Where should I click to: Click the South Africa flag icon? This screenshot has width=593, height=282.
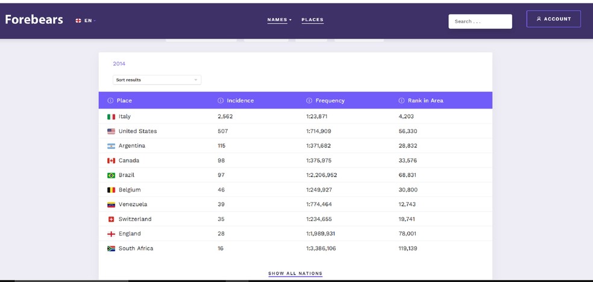pos(111,249)
